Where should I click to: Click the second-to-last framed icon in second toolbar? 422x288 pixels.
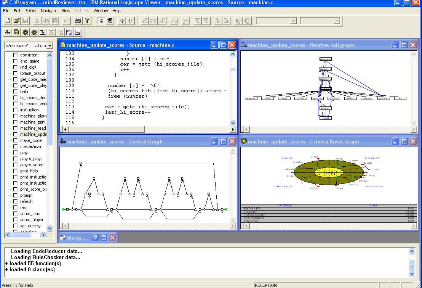tap(69, 32)
